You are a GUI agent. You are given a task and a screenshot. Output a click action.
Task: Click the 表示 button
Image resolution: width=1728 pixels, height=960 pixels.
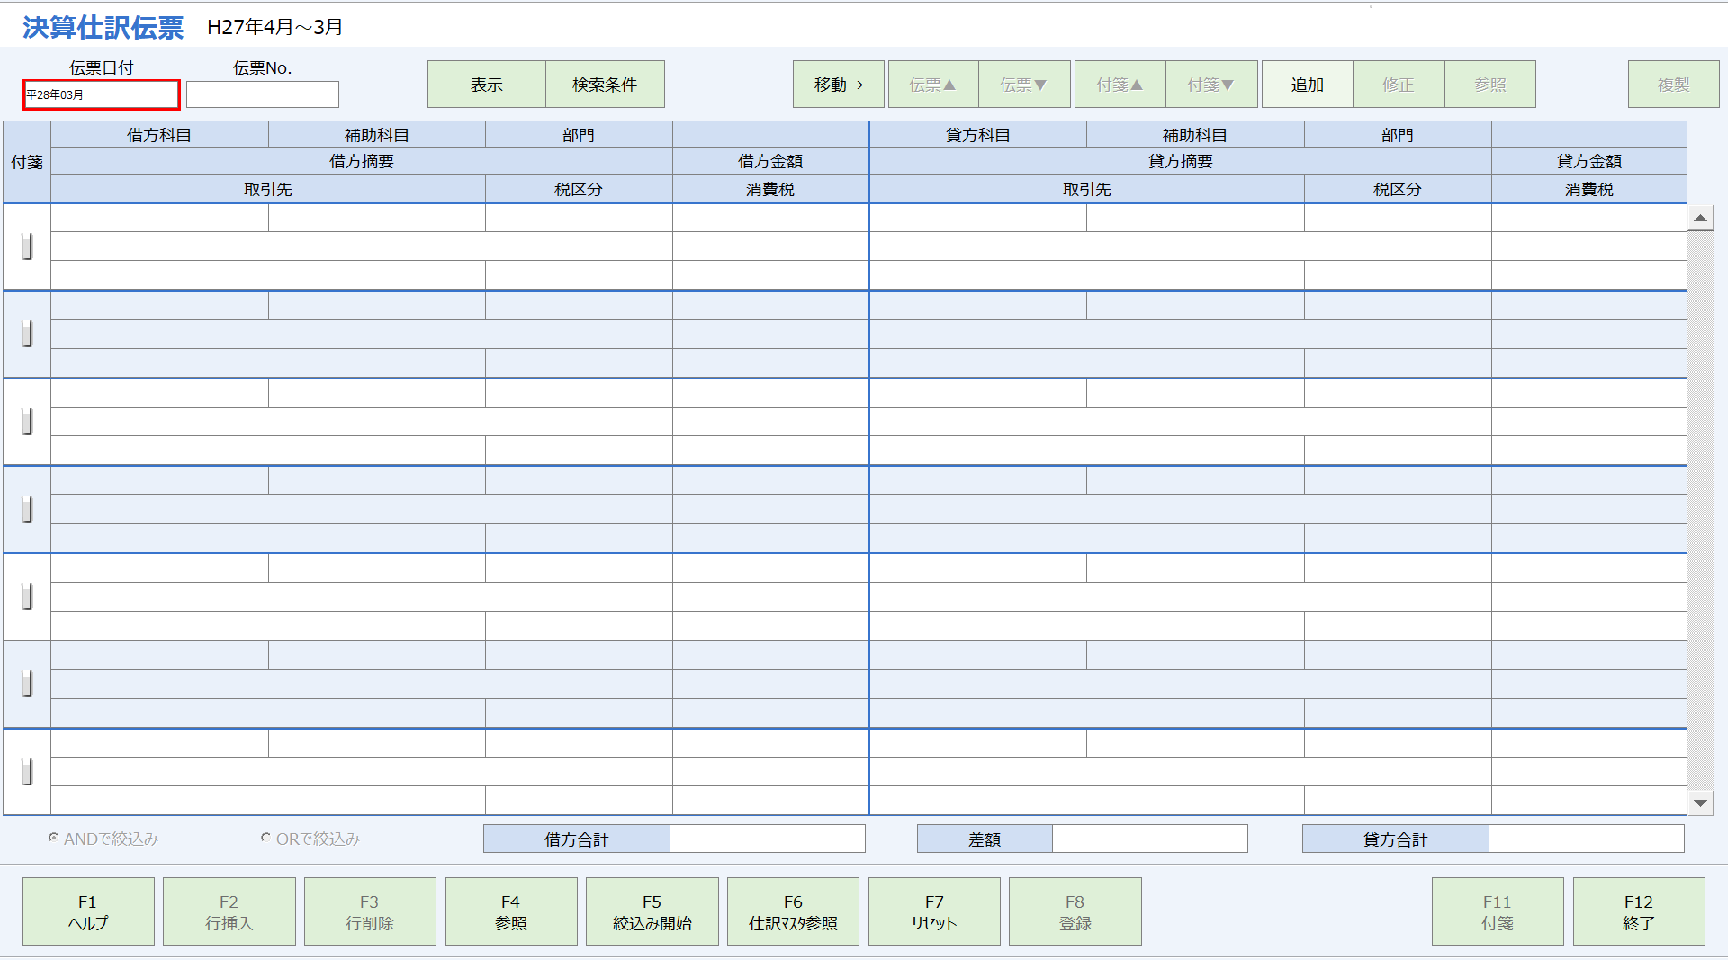[486, 84]
